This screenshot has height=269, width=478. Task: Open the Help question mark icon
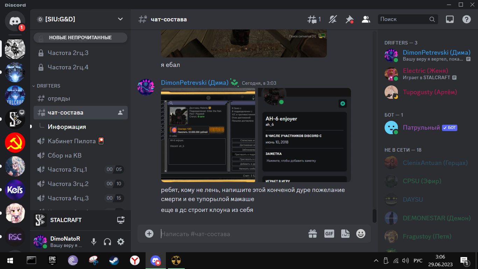pos(466,19)
